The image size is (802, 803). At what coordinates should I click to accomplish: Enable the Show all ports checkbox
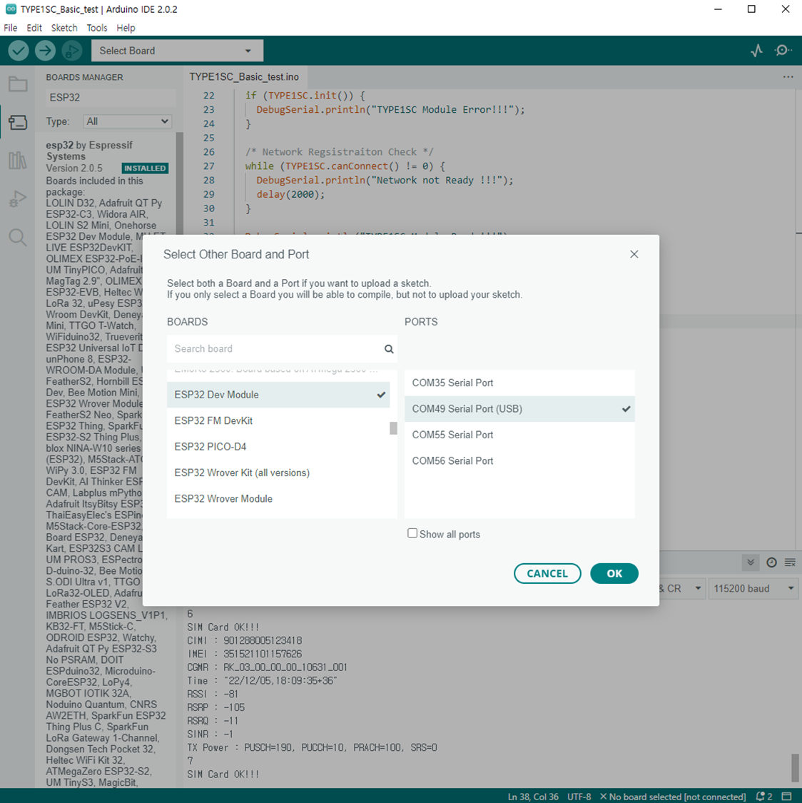coord(412,533)
